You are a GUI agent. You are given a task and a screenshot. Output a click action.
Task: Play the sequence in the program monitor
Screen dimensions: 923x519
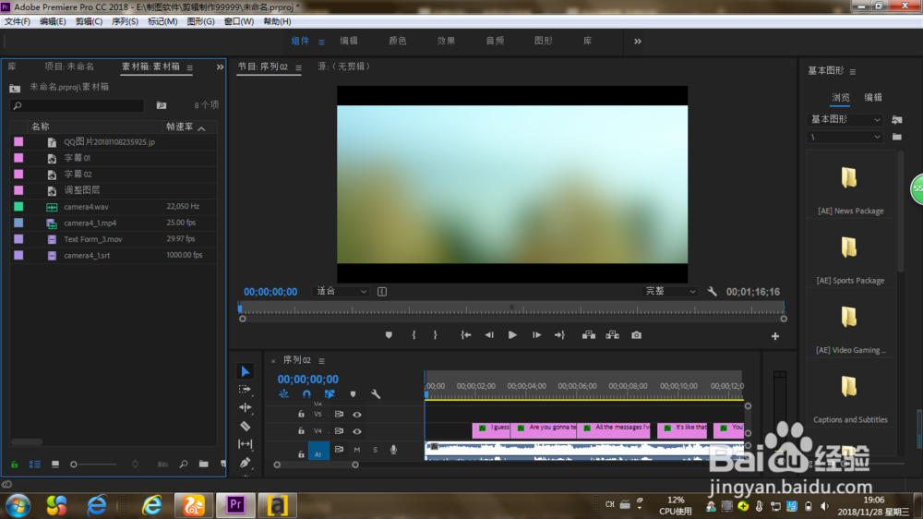(512, 335)
